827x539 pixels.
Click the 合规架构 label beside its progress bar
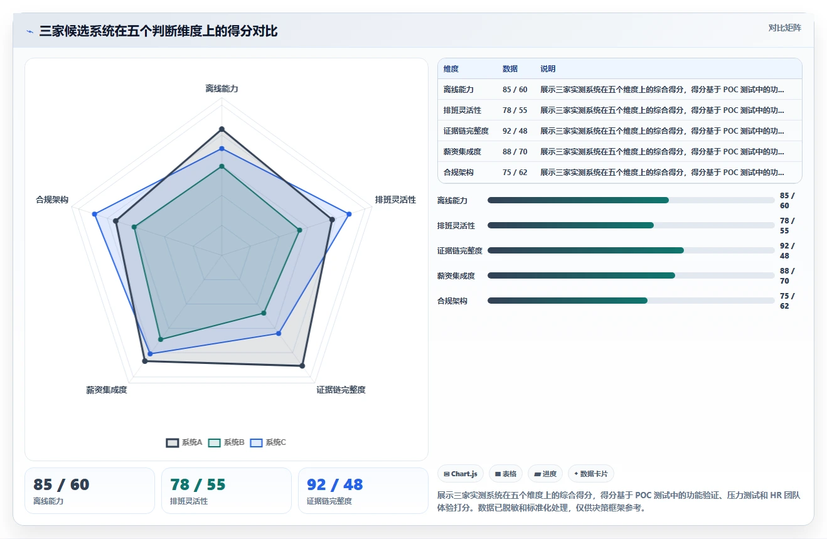[452, 301]
